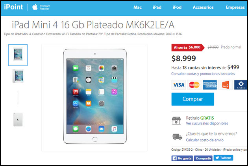Open Ver sucursales disponibles link

pyautogui.click(x=207, y=123)
